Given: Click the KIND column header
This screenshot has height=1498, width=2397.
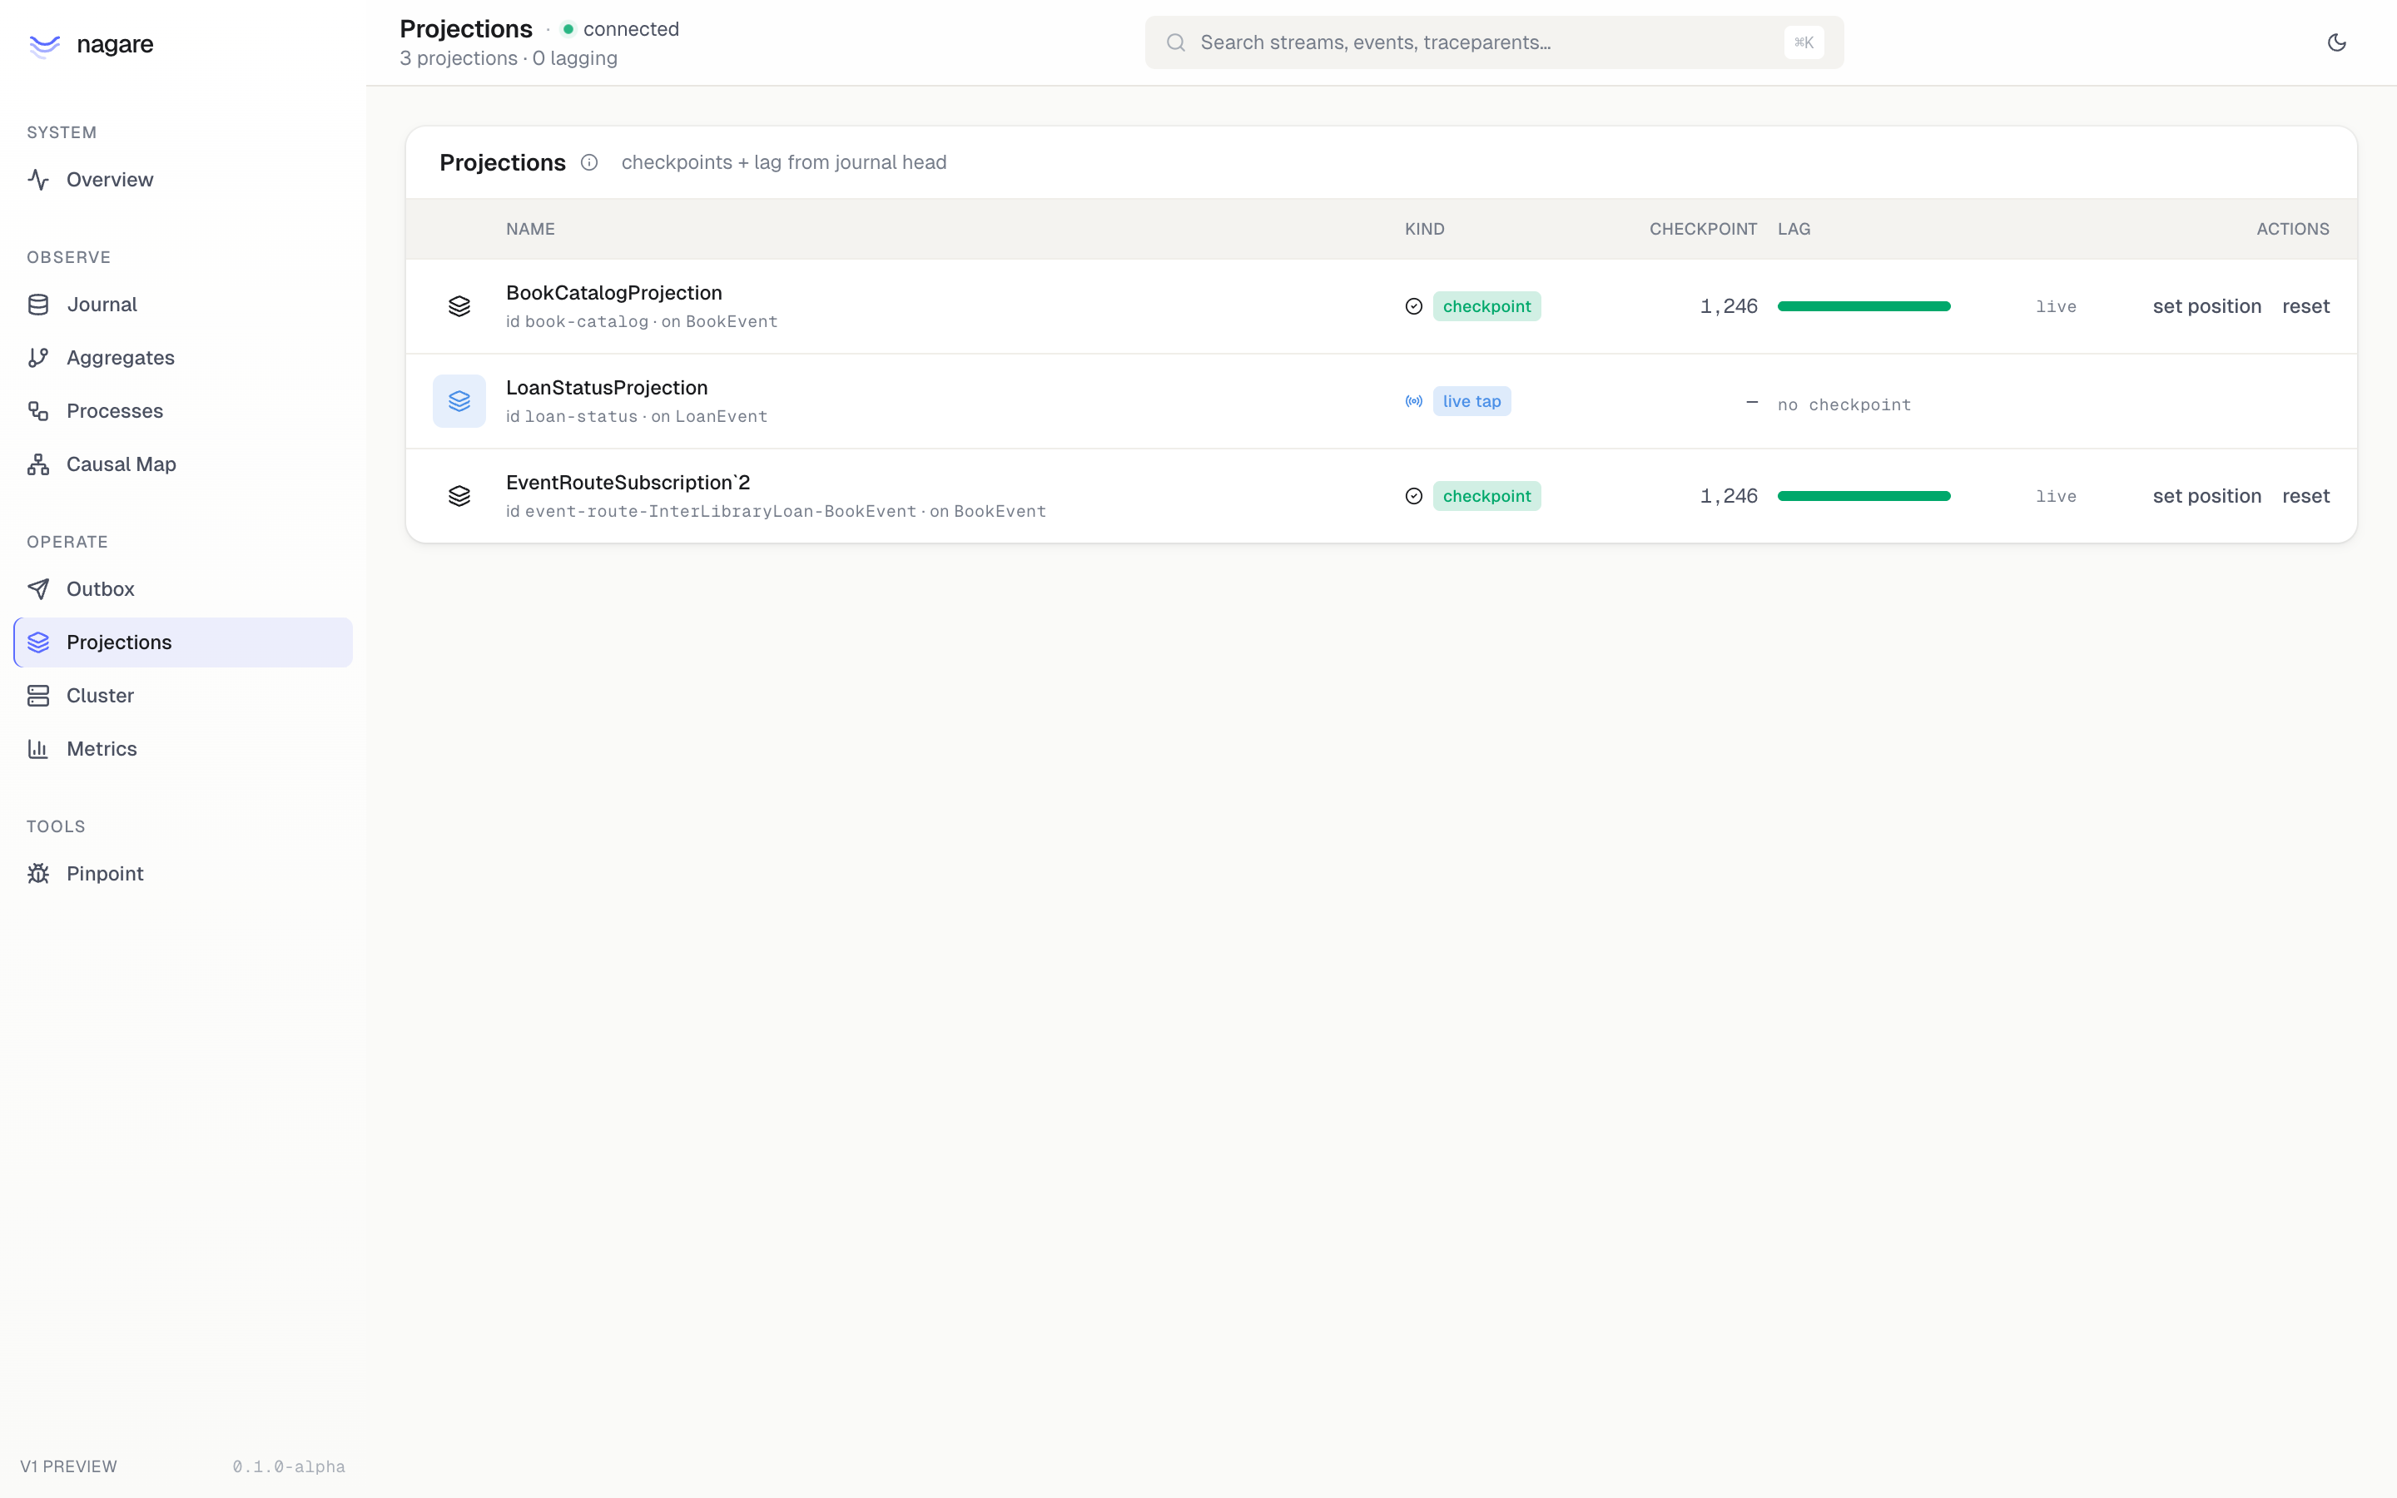Looking at the screenshot, I should pos(1424,229).
